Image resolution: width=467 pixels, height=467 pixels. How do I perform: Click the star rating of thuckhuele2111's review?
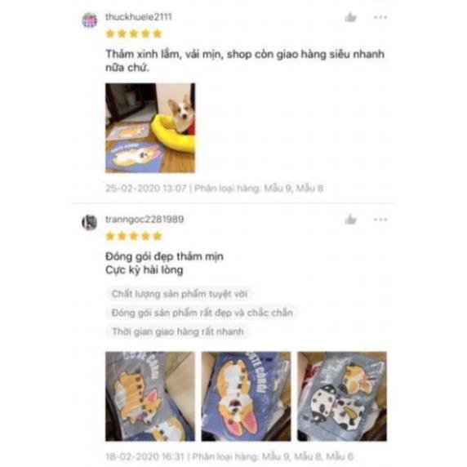tap(134, 33)
